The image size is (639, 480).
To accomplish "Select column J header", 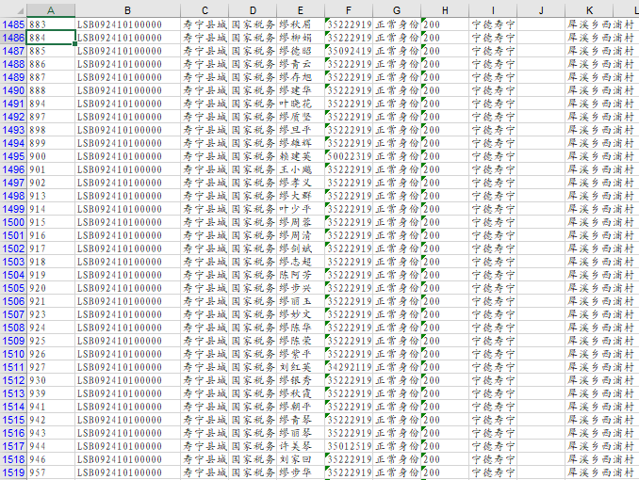I will tap(541, 10).
